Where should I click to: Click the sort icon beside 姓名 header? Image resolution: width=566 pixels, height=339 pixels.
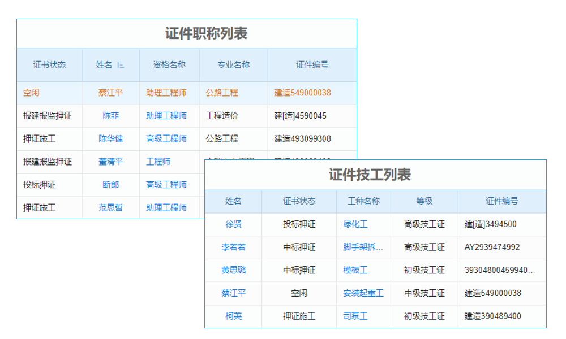tap(119, 66)
